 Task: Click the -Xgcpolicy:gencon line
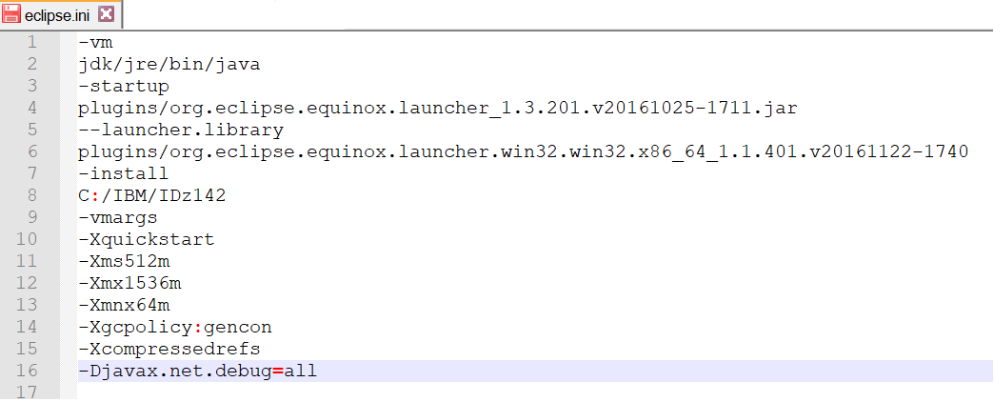pyautogui.click(x=175, y=328)
